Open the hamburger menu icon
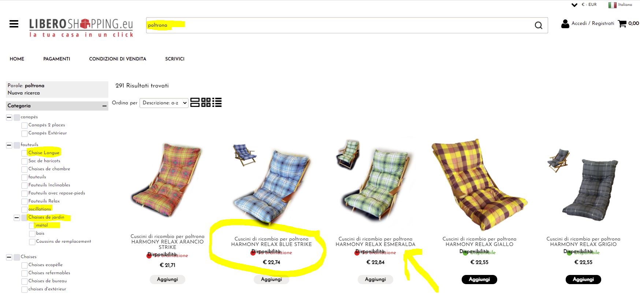 click(14, 24)
